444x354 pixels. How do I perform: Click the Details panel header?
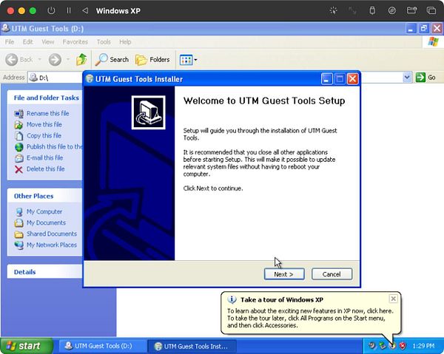point(45,272)
